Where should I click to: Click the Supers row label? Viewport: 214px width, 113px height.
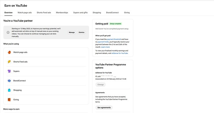tap(16, 71)
